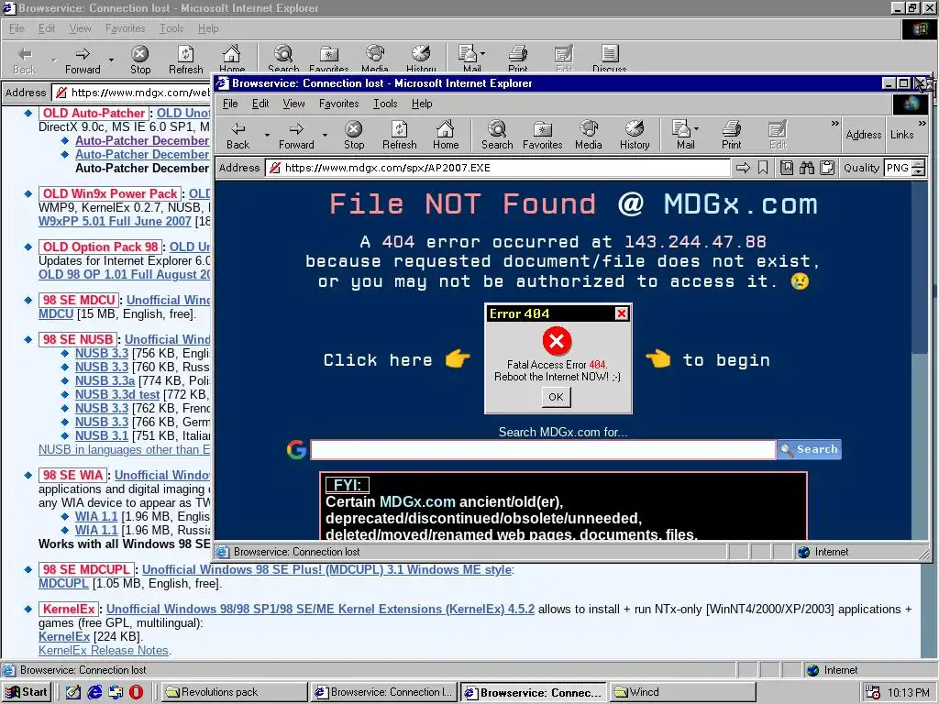Switch to Revolutions pack taskbar button
The height and width of the screenshot is (704, 939).
[x=234, y=692]
